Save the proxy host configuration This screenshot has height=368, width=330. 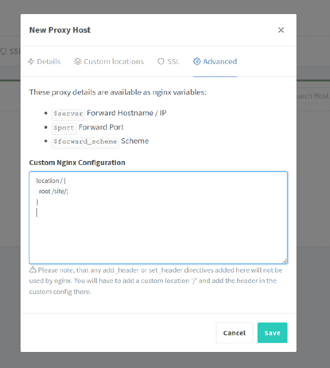[272, 333]
